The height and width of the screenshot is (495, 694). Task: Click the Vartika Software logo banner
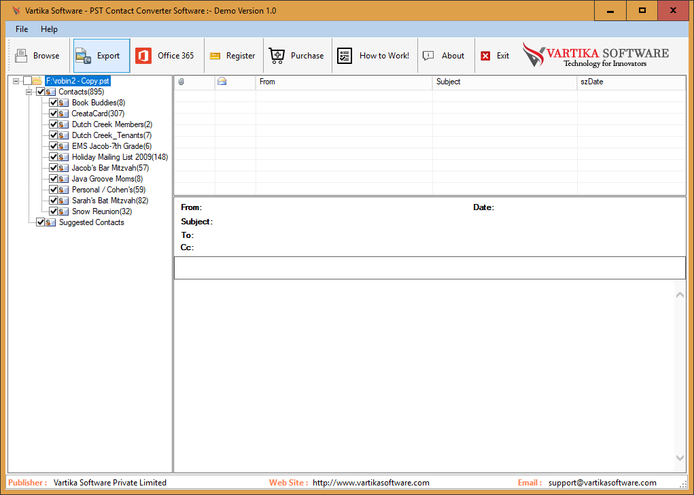(x=595, y=55)
